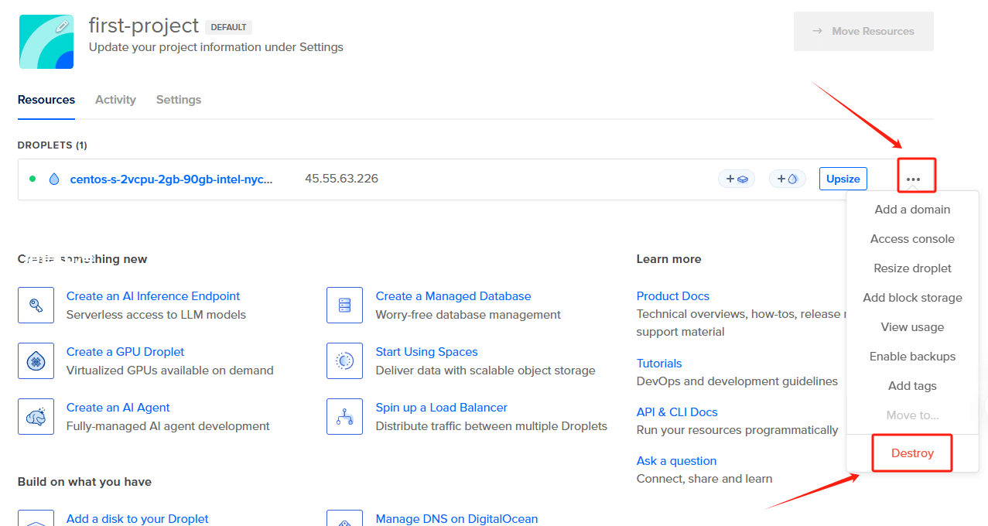Choose Access console in the droplet menu

pyautogui.click(x=912, y=239)
